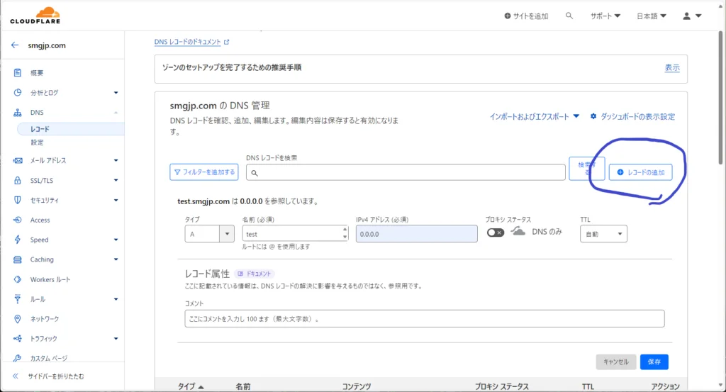
Task: Expand the メール アドレス sidebar section
Action: click(116, 161)
